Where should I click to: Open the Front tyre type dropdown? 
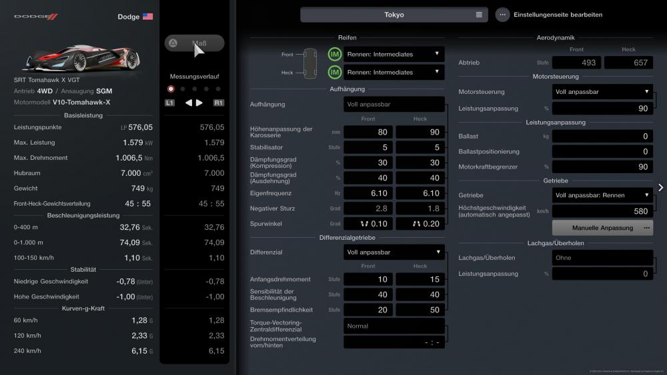[x=394, y=54]
